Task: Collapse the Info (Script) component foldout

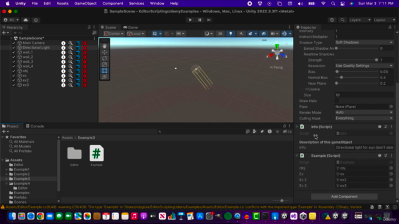Action: pos(297,127)
